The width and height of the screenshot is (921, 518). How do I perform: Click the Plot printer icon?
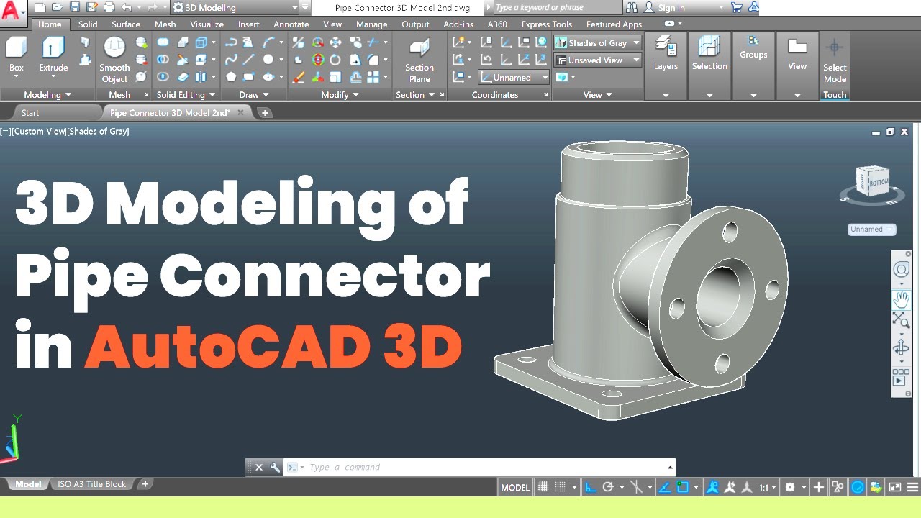click(109, 7)
